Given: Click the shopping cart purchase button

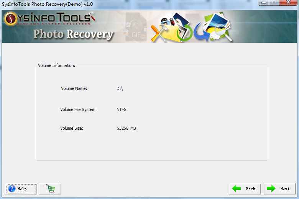Looking at the screenshot, I should pos(50,189).
